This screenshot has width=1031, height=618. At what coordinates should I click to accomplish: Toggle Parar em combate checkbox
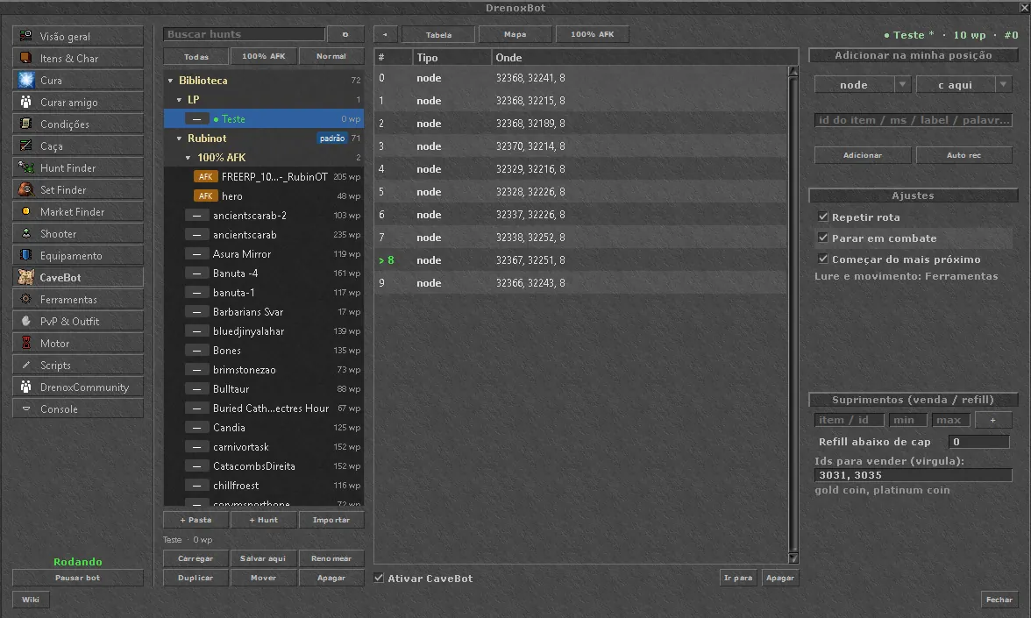click(x=822, y=238)
